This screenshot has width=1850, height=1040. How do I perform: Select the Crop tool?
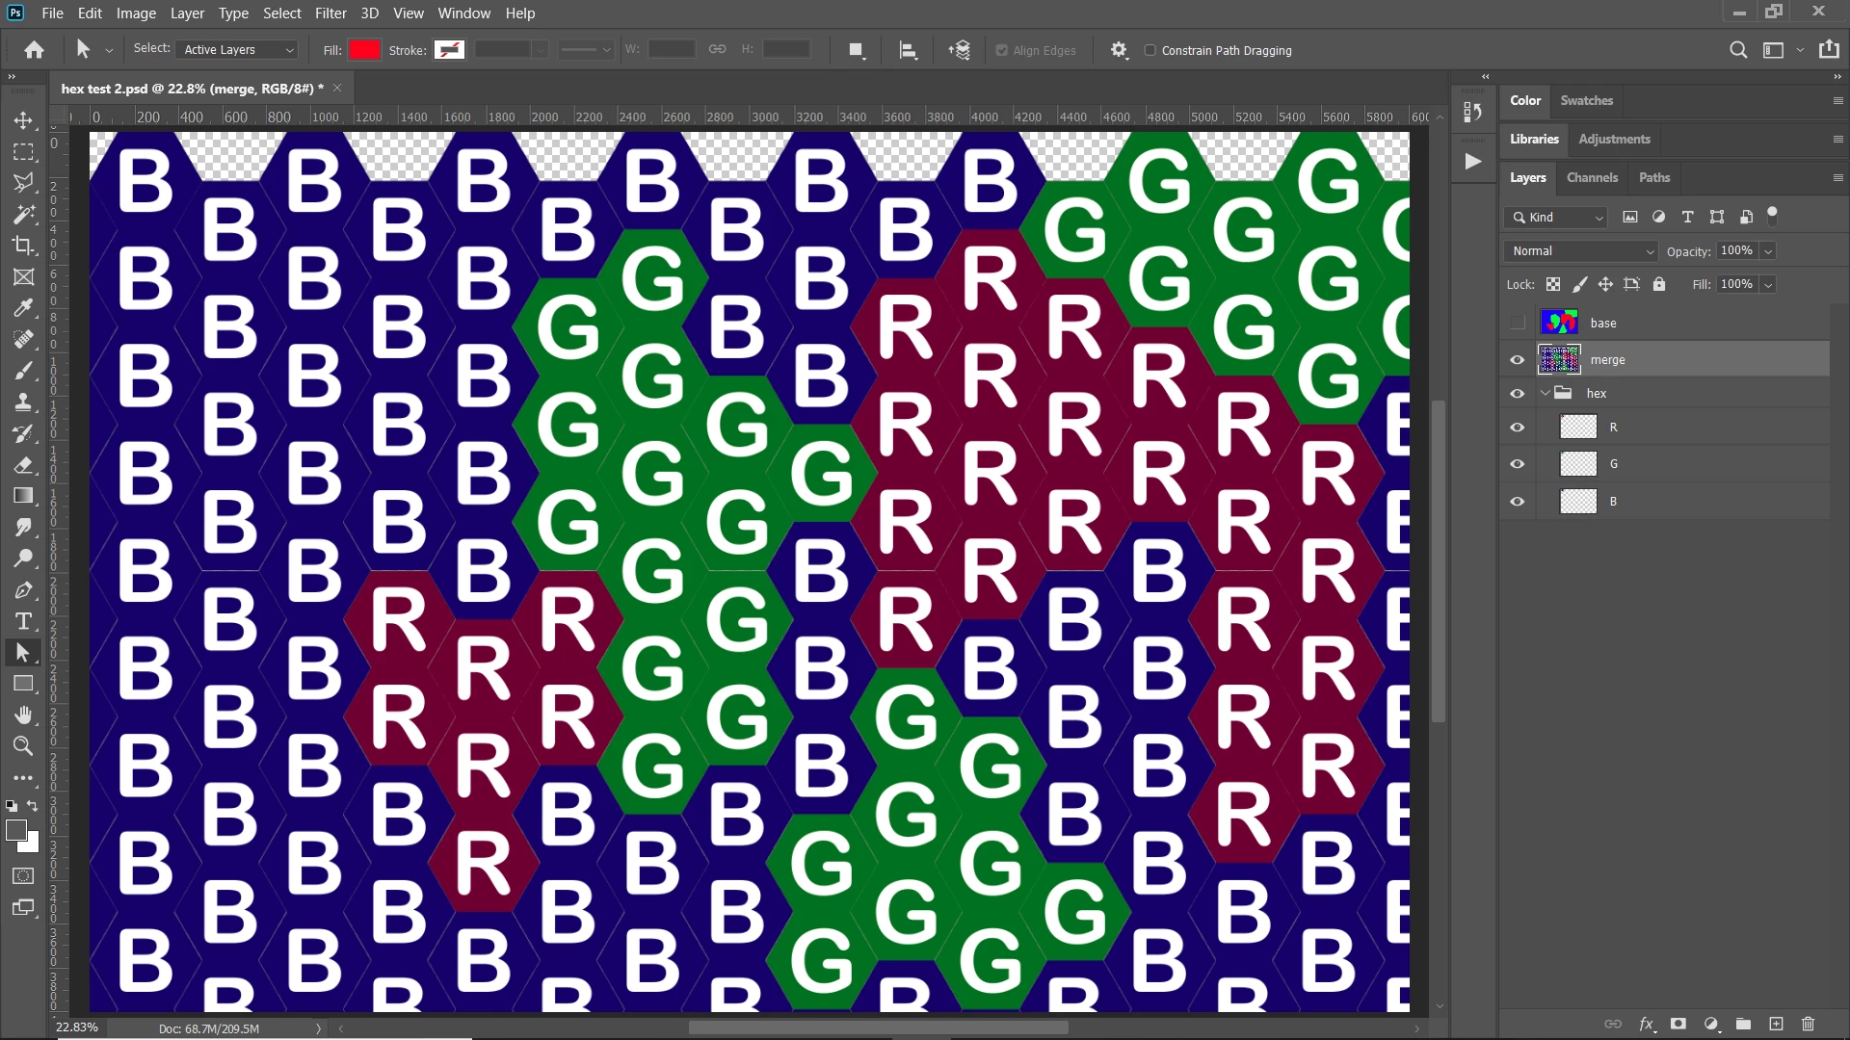[x=23, y=246]
